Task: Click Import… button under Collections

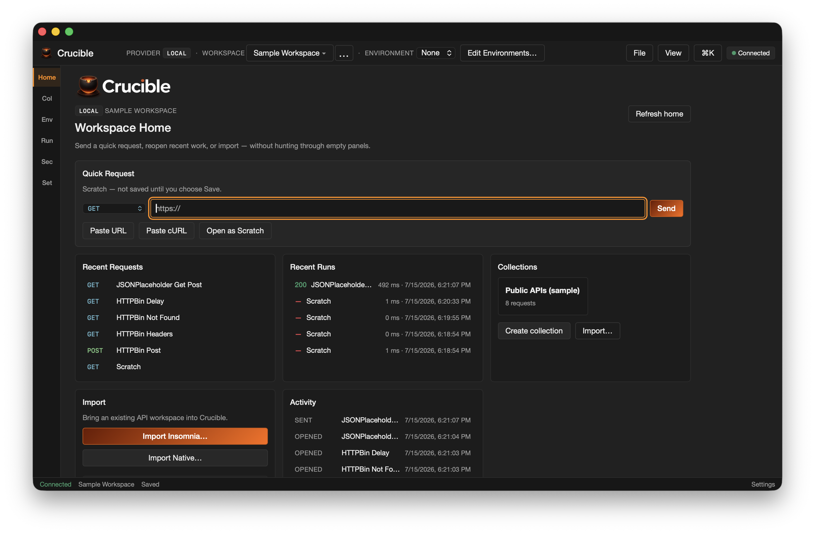Action: pyautogui.click(x=597, y=331)
